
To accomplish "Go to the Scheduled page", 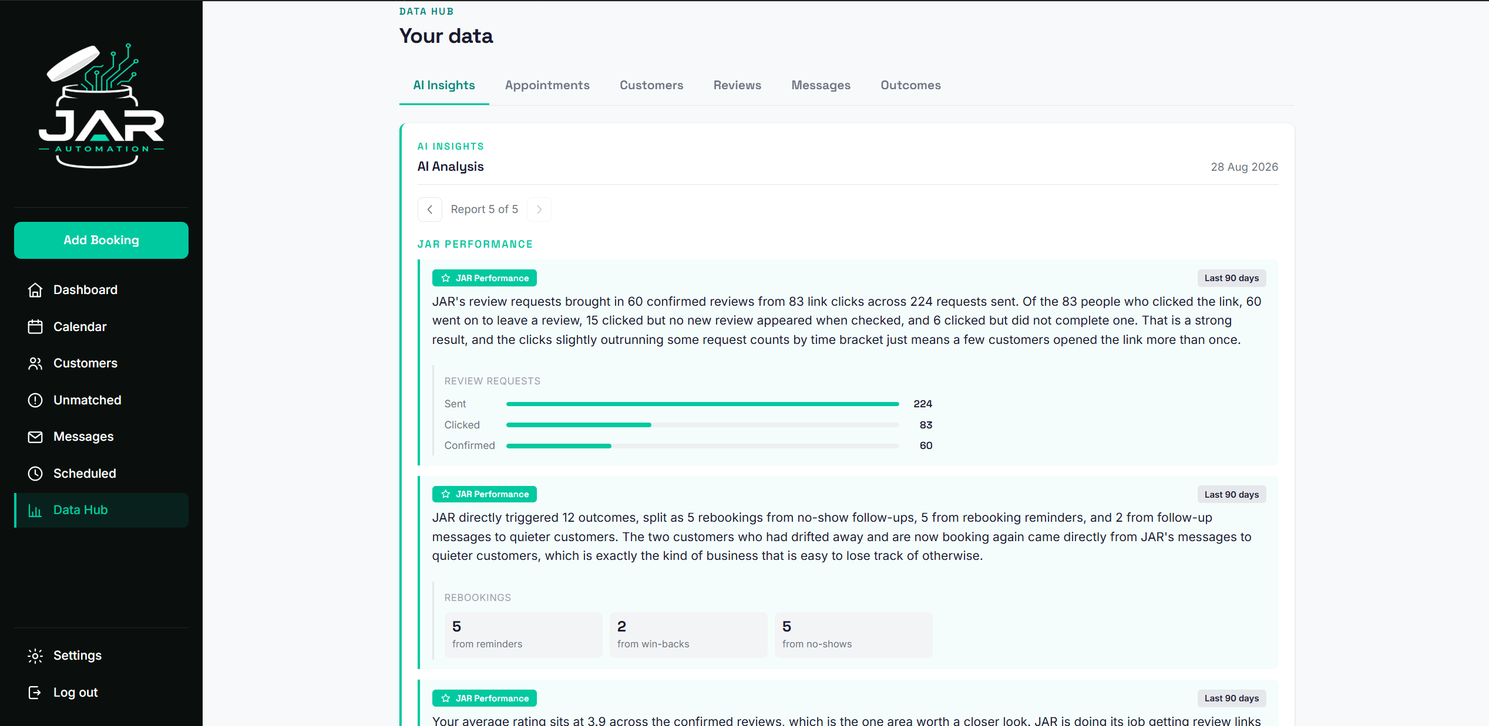I will [101, 474].
